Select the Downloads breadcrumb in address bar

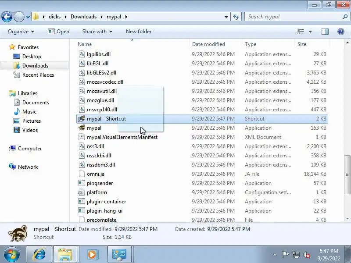(x=83, y=17)
